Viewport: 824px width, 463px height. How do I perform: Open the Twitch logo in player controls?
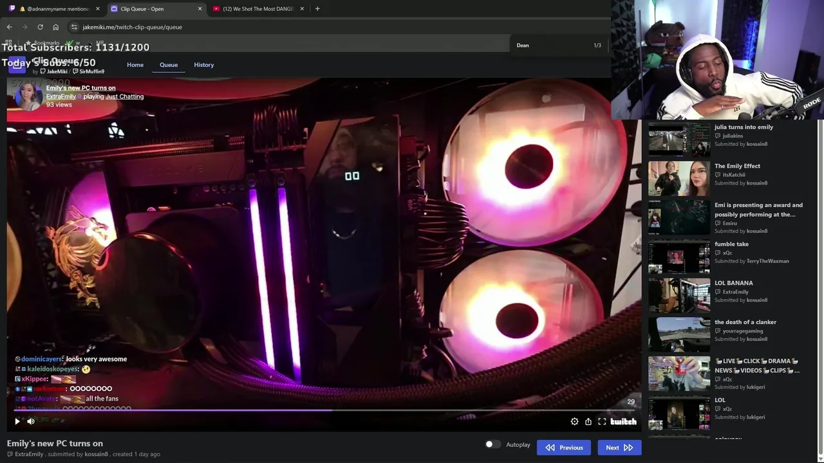(x=623, y=422)
